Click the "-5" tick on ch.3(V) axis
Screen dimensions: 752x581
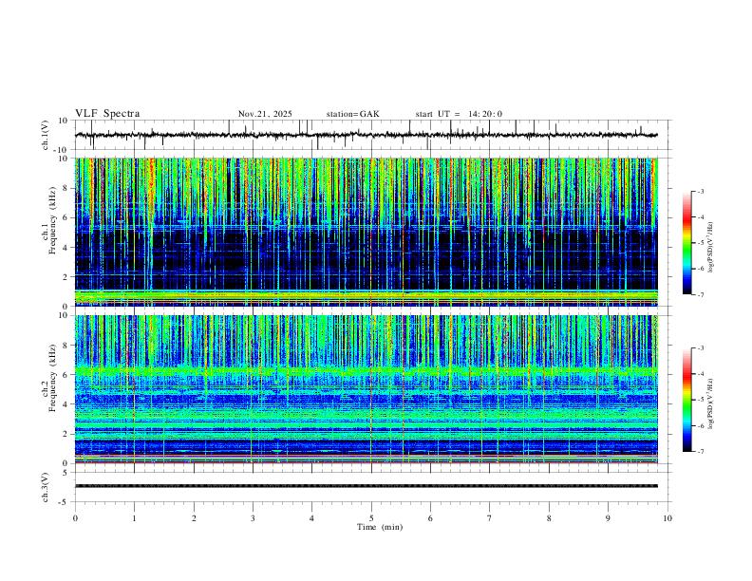pyautogui.click(x=65, y=502)
